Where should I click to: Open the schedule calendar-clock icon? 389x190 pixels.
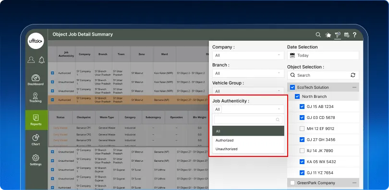[x=347, y=35]
